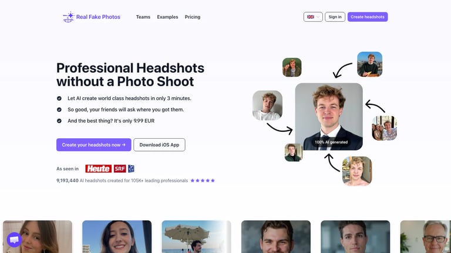Open the chat support bubble icon
Image resolution: width=451 pixels, height=253 pixels.
(14, 240)
